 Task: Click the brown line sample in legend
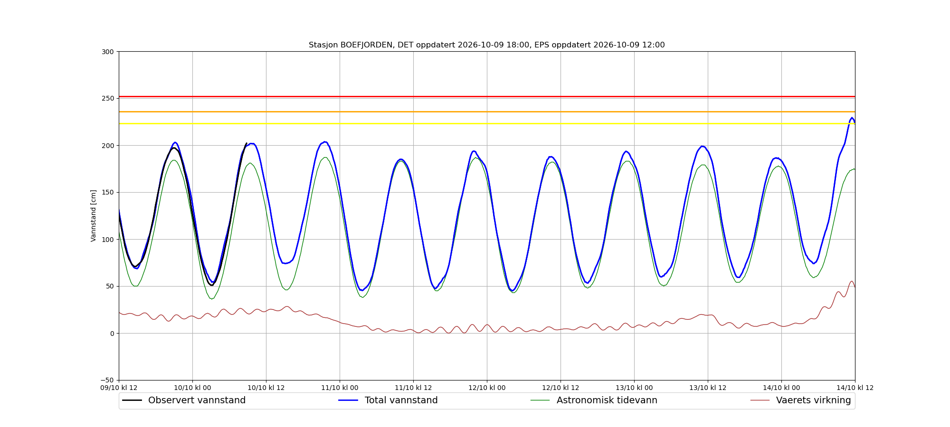760,400
